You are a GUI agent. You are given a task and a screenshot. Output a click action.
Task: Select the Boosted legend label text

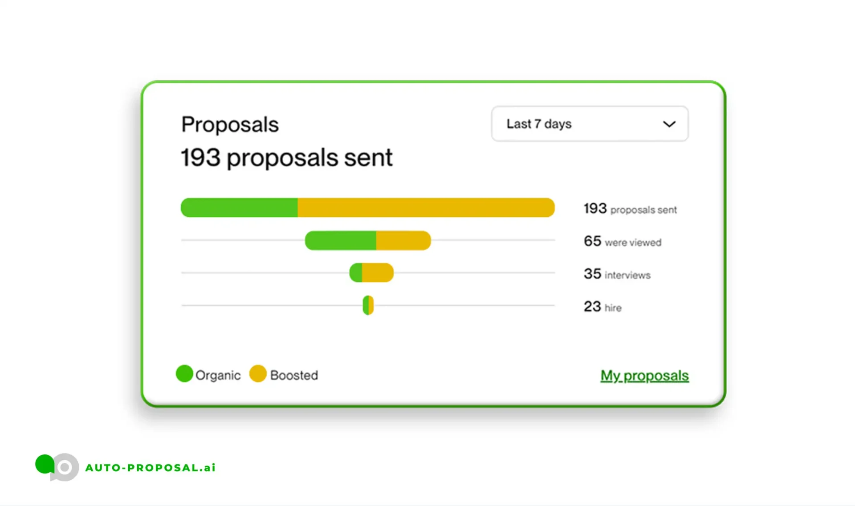pos(294,376)
